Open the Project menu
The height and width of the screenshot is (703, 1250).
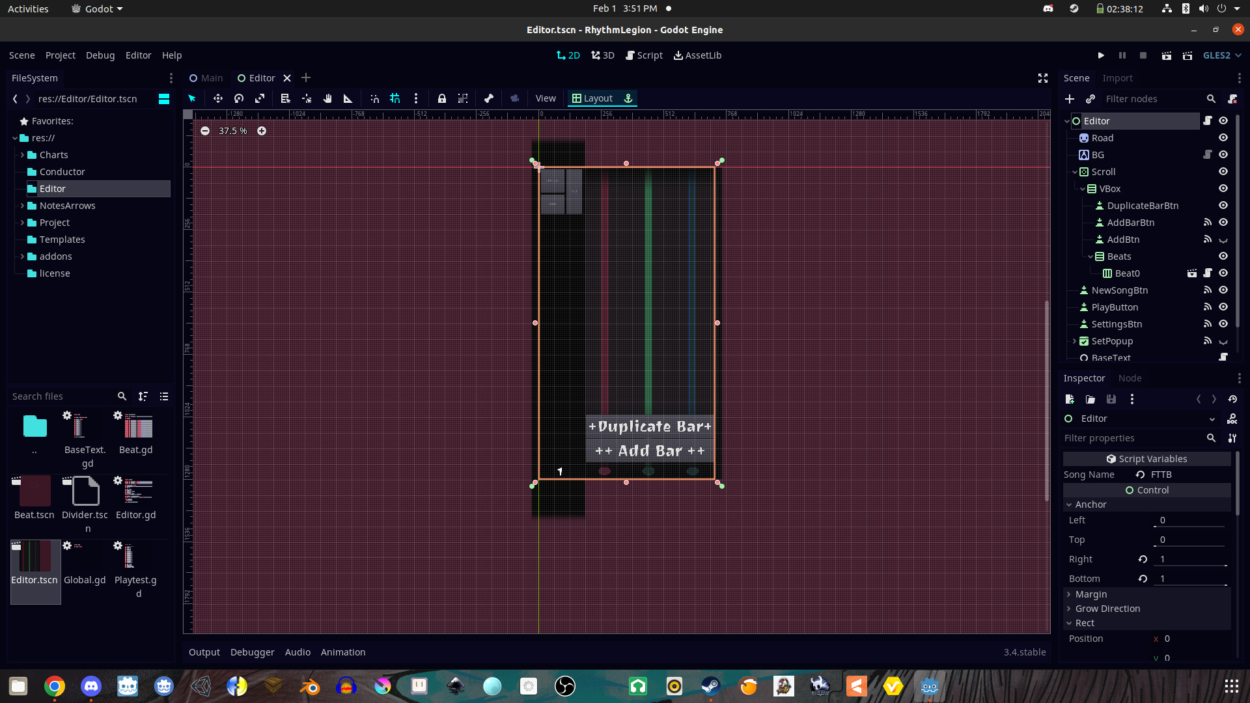point(60,55)
